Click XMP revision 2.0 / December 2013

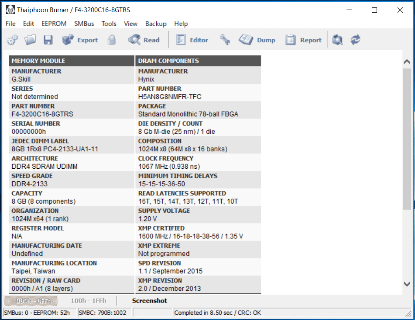pyautogui.click(x=169, y=289)
